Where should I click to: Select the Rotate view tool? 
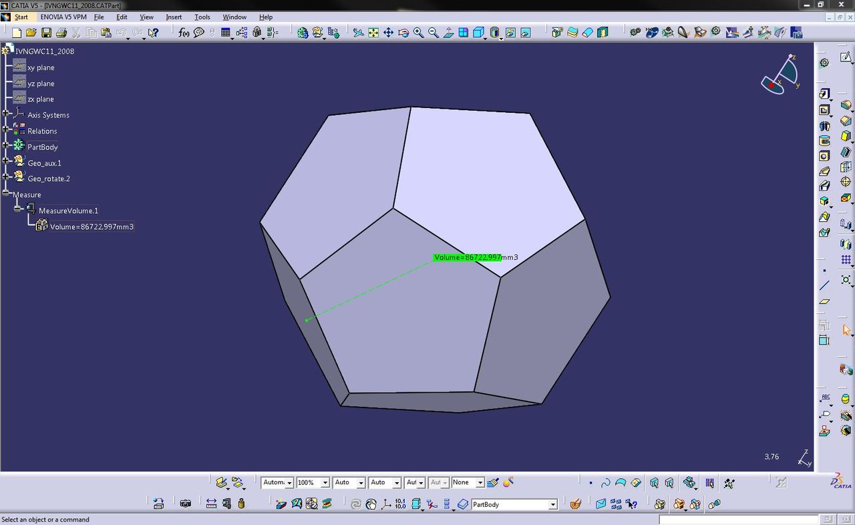pos(403,32)
